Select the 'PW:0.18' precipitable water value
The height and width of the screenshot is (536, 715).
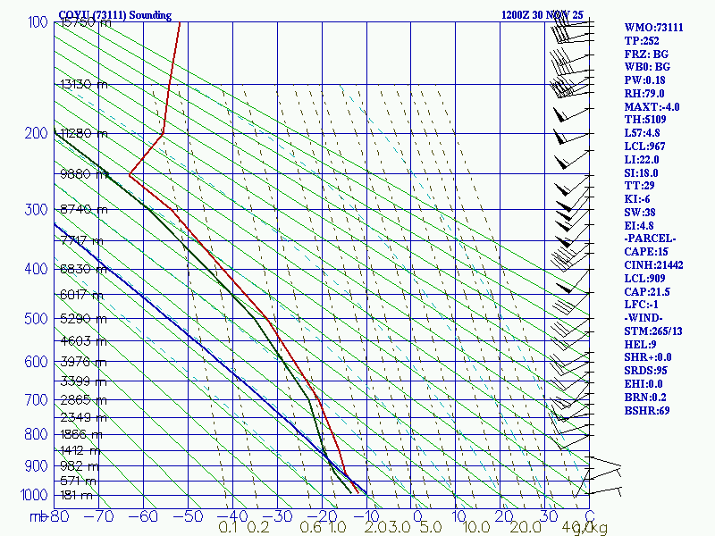[644, 80]
